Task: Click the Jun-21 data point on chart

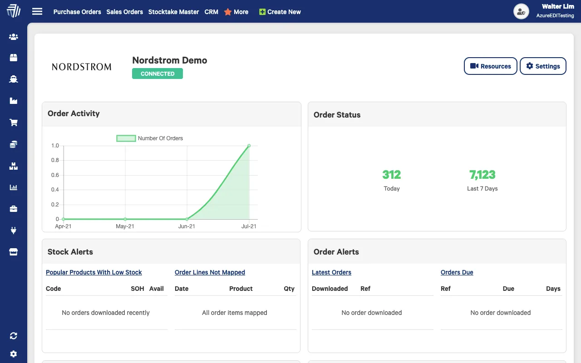Action: click(187, 219)
